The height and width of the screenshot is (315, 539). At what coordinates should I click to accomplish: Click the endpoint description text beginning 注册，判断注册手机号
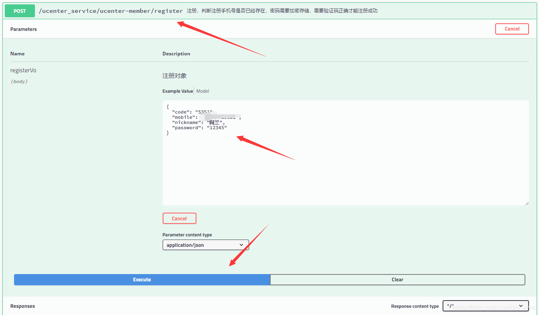282,11
